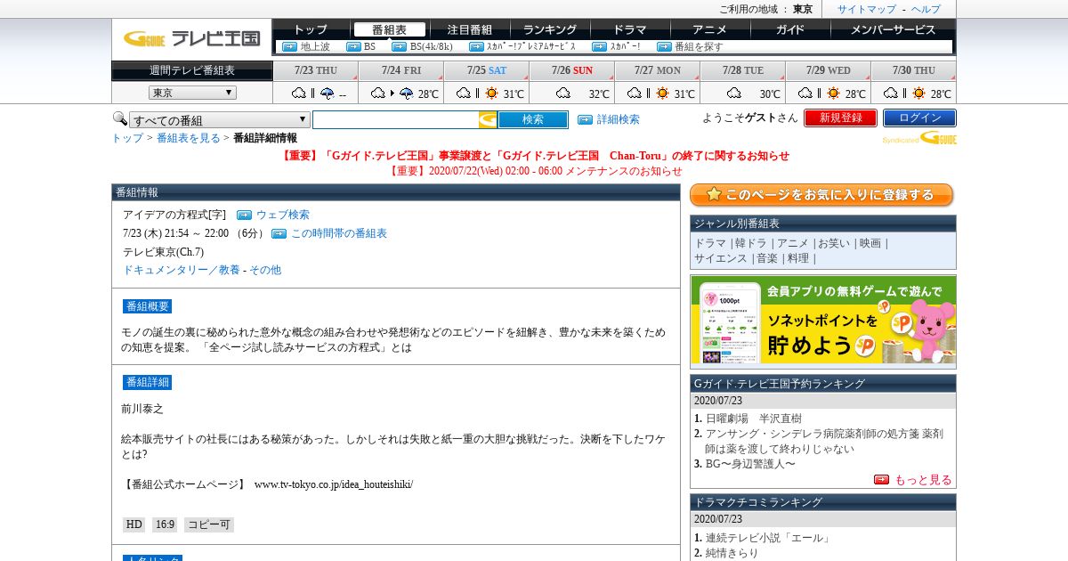This screenshot has height=561, width=1068.
Task: Select the 7/27 MON date column
Action: [657, 70]
